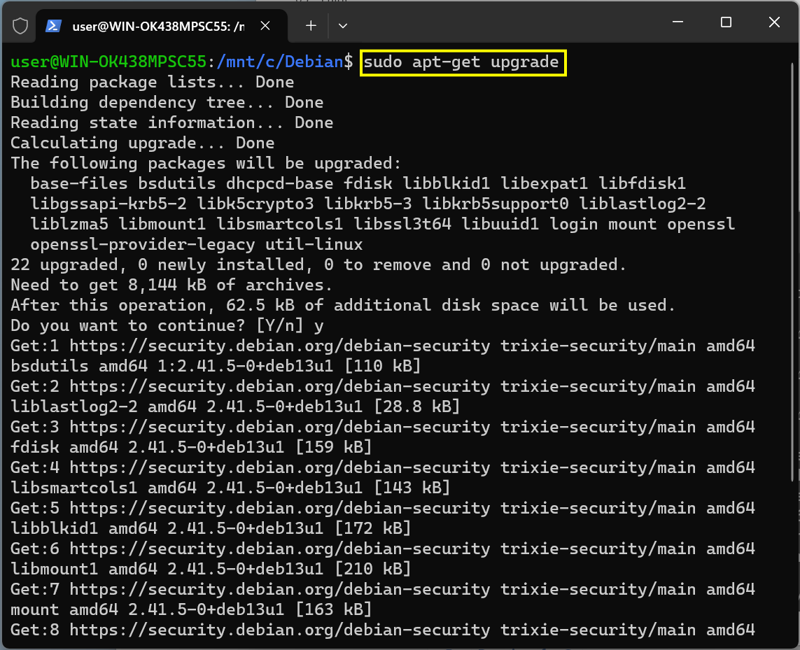Click 'The following packages will be upgraded:' line
This screenshot has height=650, width=800.
pyautogui.click(x=206, y=163)
